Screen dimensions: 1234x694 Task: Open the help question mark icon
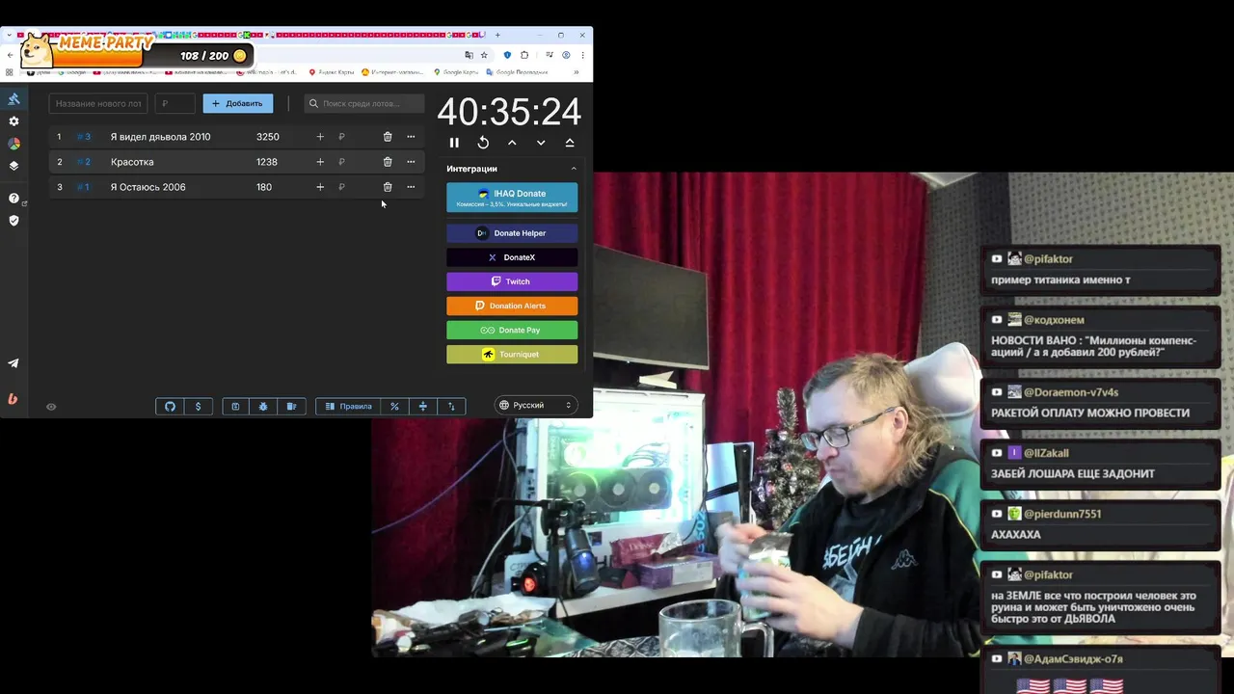[13, 199]
